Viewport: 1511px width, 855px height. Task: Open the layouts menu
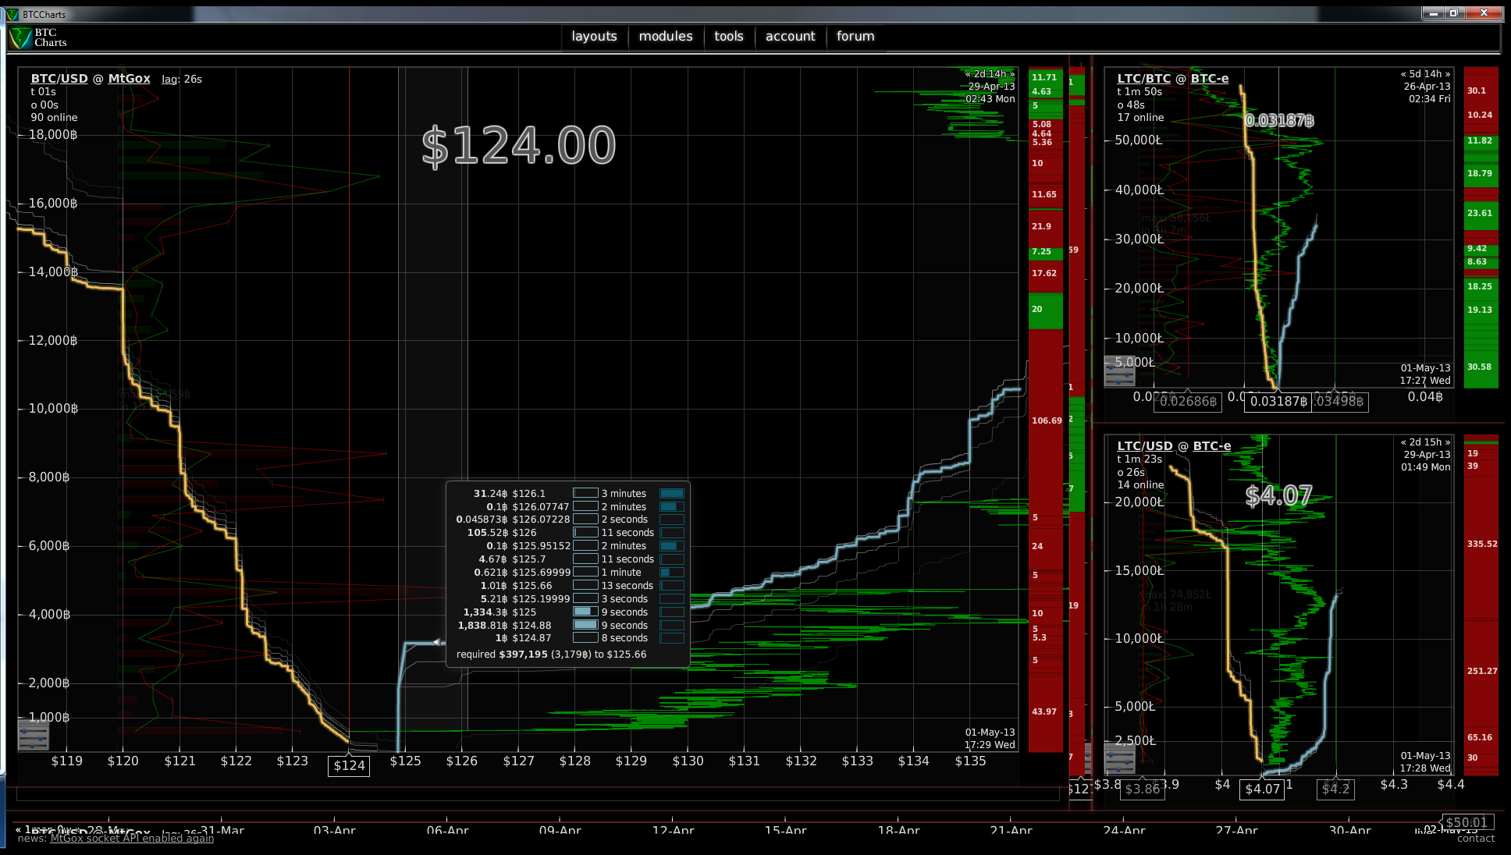click(594, 36)
